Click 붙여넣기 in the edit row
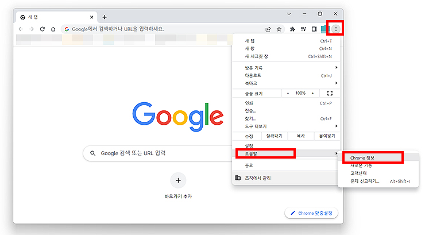This screenshot has height=235, width=425. [327, 136]
